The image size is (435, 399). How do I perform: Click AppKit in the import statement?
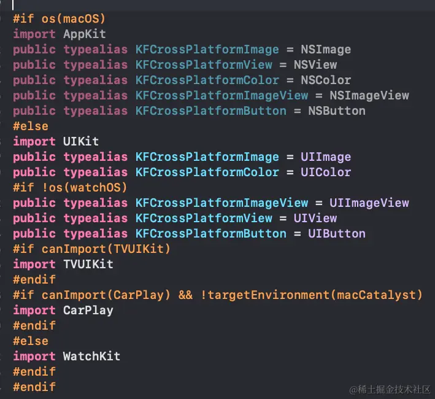pos(85,34)
